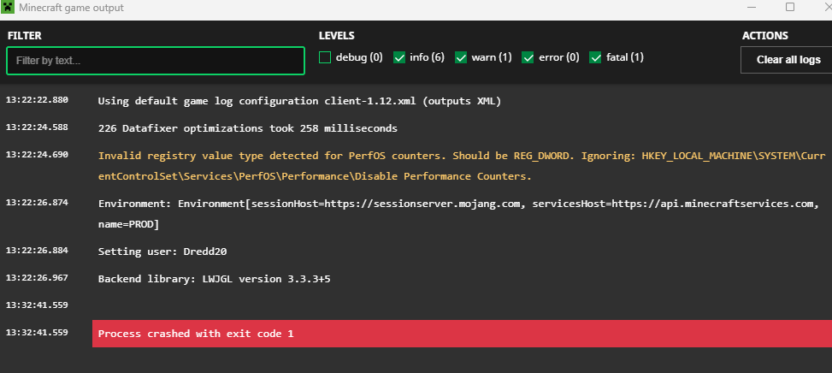Focus the Filter by text input field

tap(156, 61)
